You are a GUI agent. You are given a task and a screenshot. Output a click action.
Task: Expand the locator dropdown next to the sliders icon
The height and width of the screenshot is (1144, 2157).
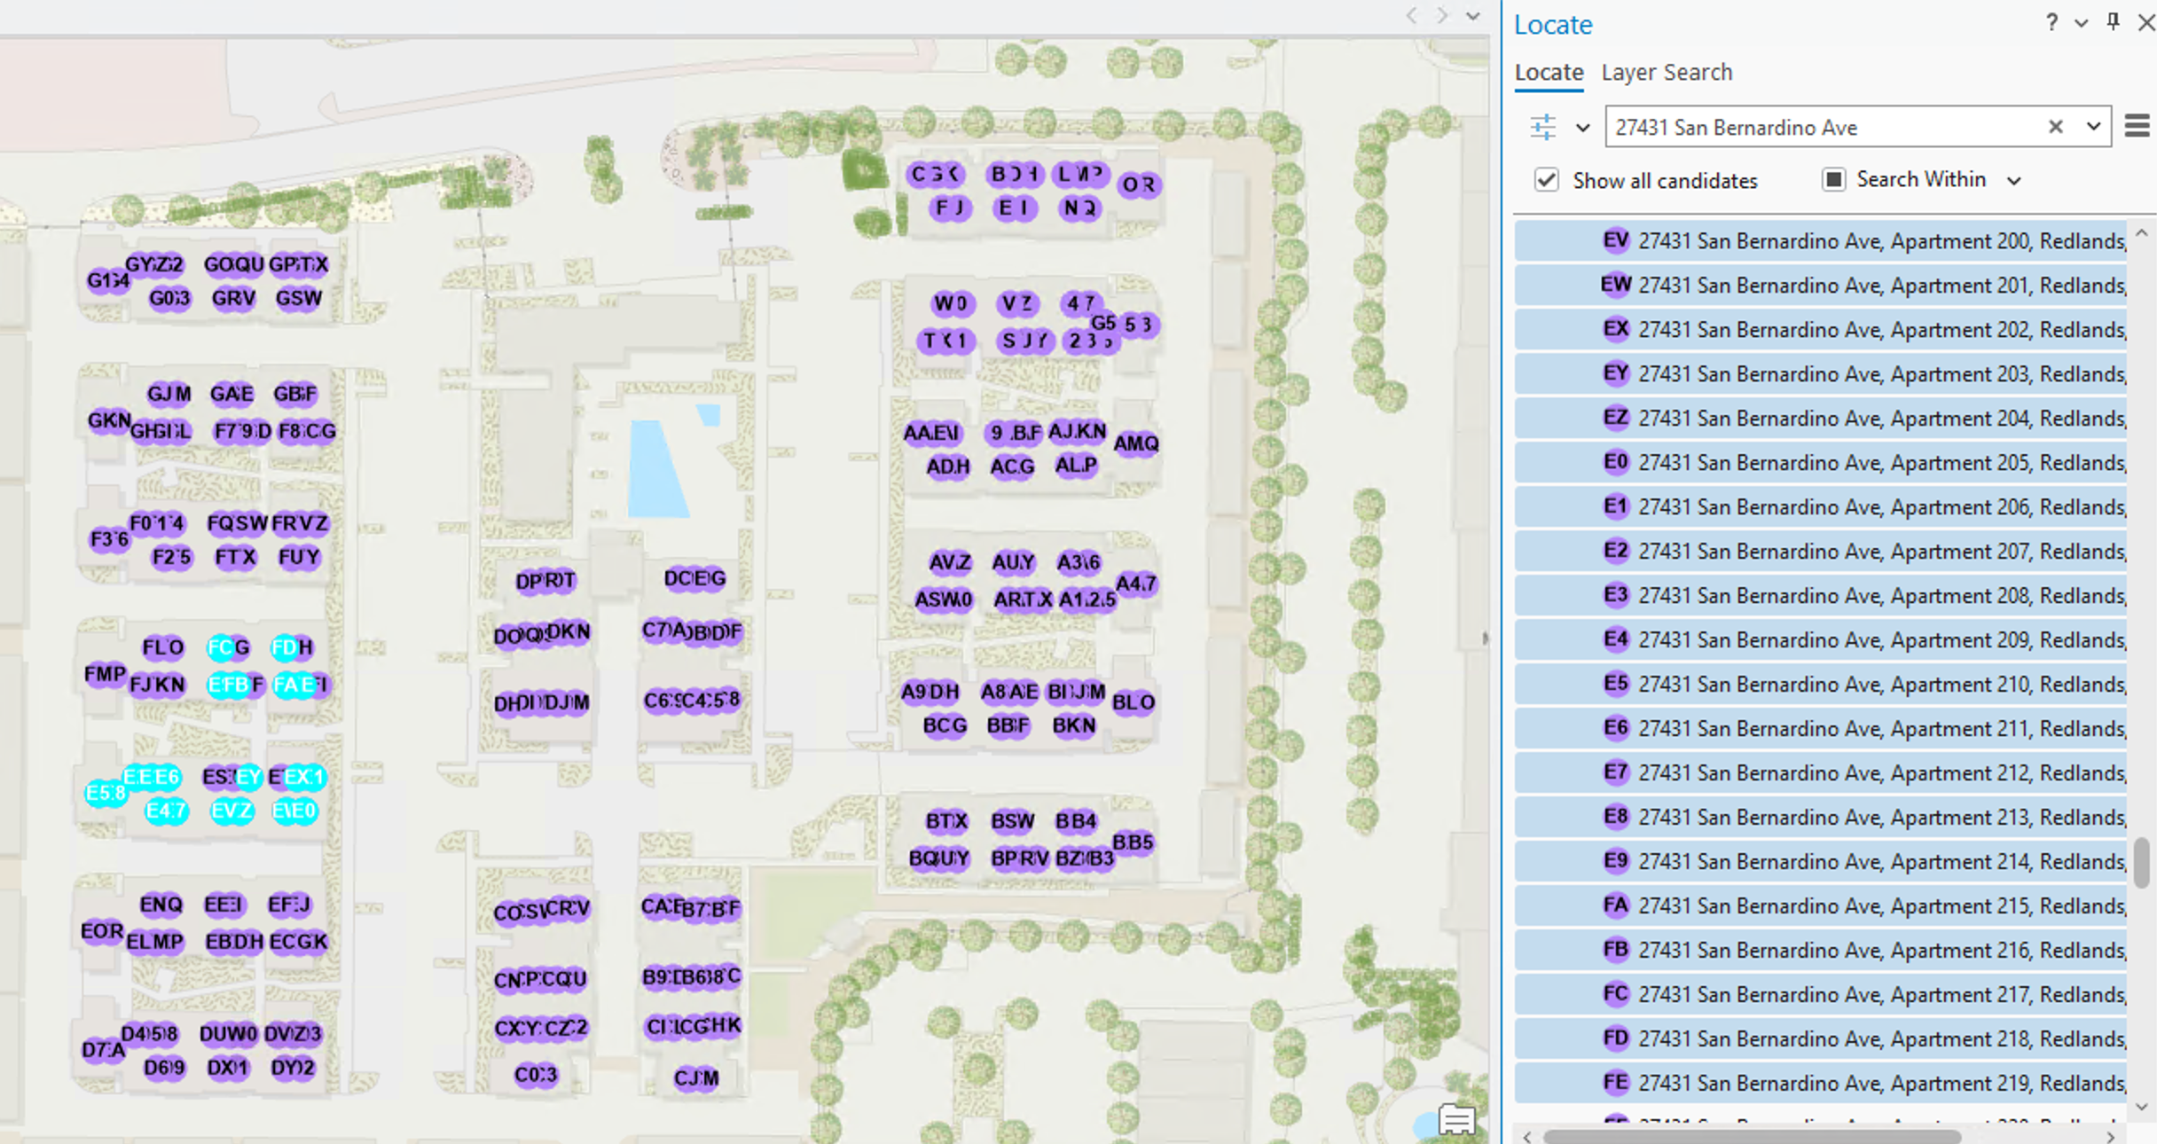pos(1581,127)
